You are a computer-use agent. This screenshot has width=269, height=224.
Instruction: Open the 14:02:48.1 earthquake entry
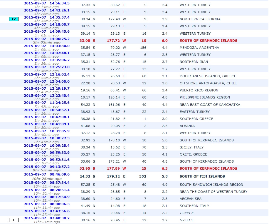click(x=47, y=53)
